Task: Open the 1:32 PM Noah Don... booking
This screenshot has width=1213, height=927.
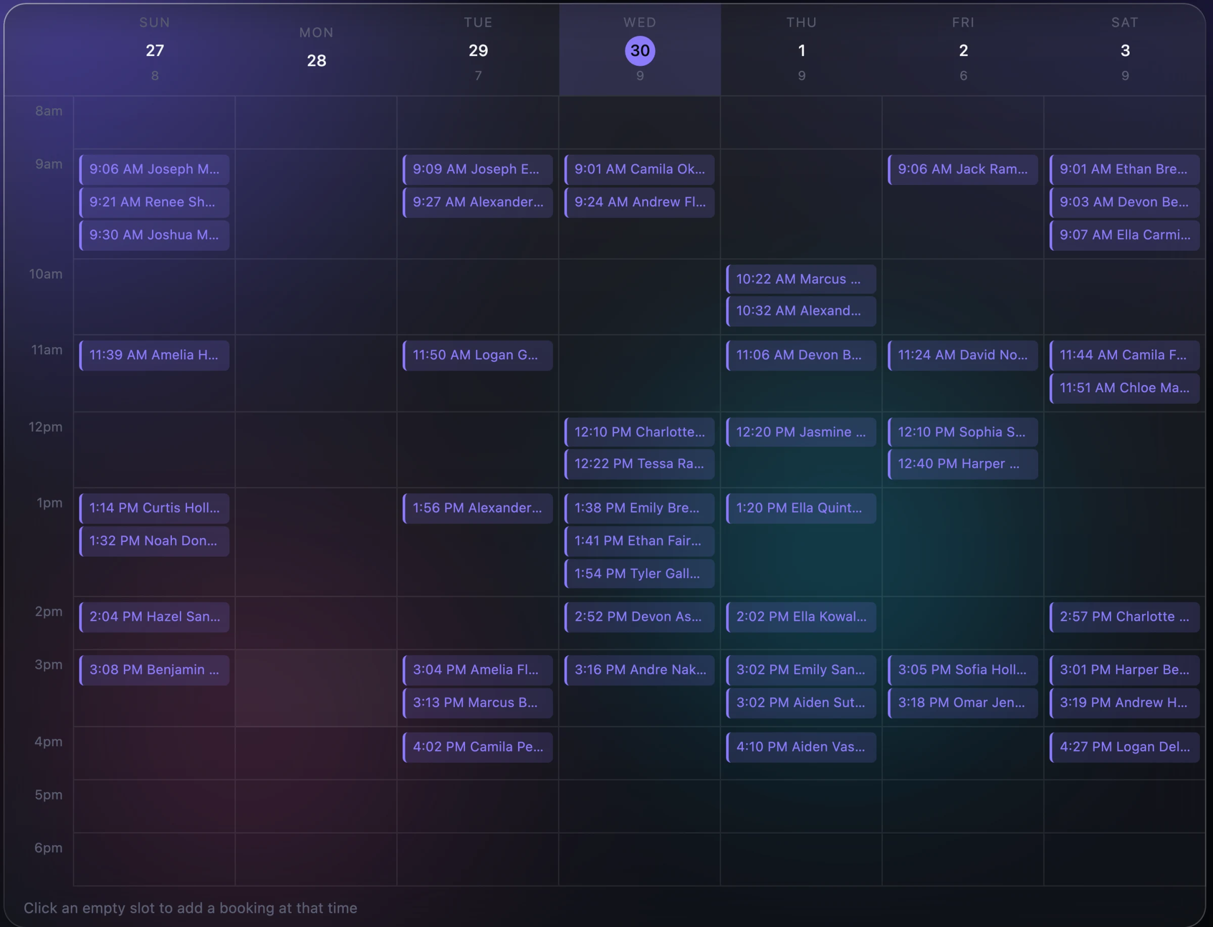Action: (x=155, y=541)
